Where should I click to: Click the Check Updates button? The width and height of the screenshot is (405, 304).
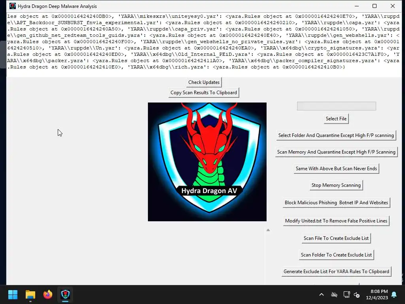(204, 82)
